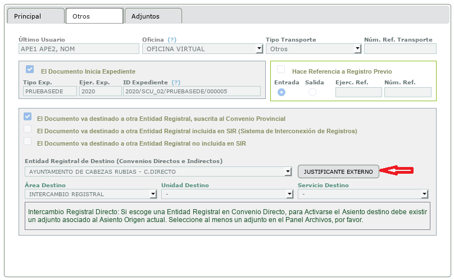Check the Entidad Registral incluida en SIR box
This screenshot has height=280, width=454.
28,129
